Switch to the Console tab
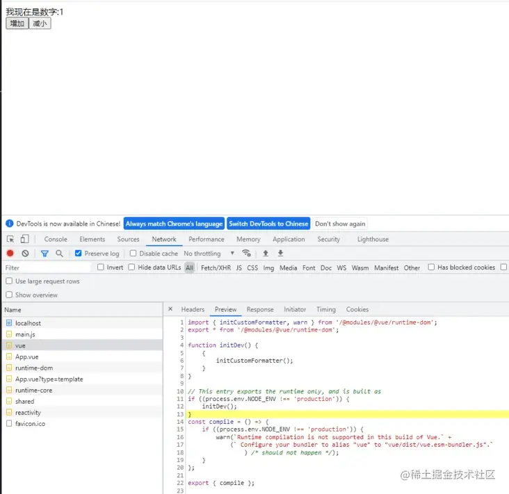 coord(56,240)
